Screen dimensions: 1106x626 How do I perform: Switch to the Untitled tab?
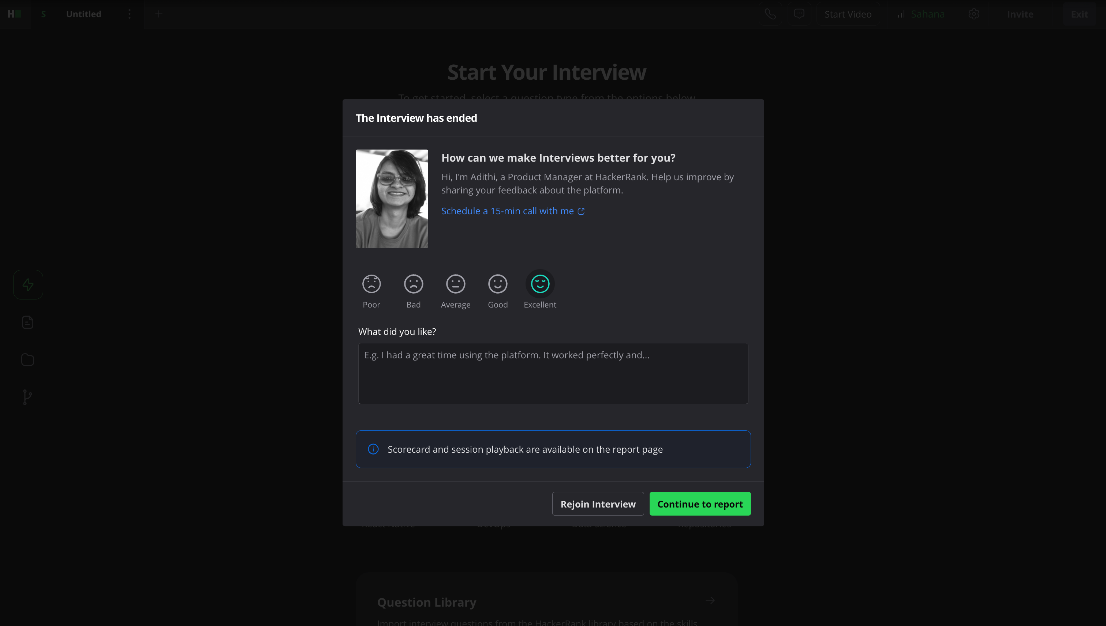pos(83,14)
